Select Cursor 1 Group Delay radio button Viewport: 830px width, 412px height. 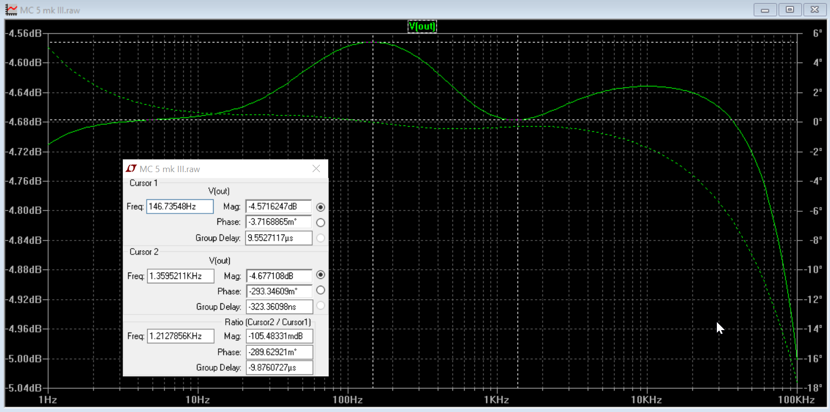(x=320, y=238)
